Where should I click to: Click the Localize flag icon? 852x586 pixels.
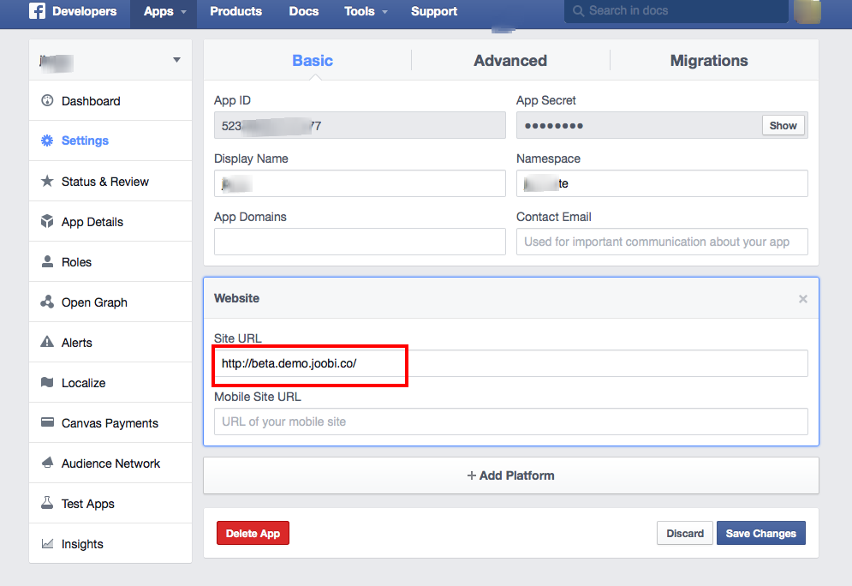(47, 382)
